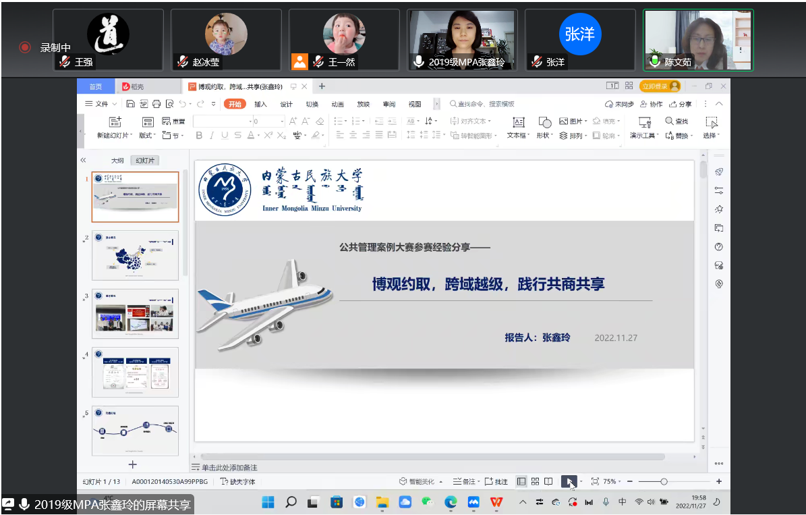Switch to slide sorter grid view
The height and width of the screenshot is (515, 806).
point(535,481)
